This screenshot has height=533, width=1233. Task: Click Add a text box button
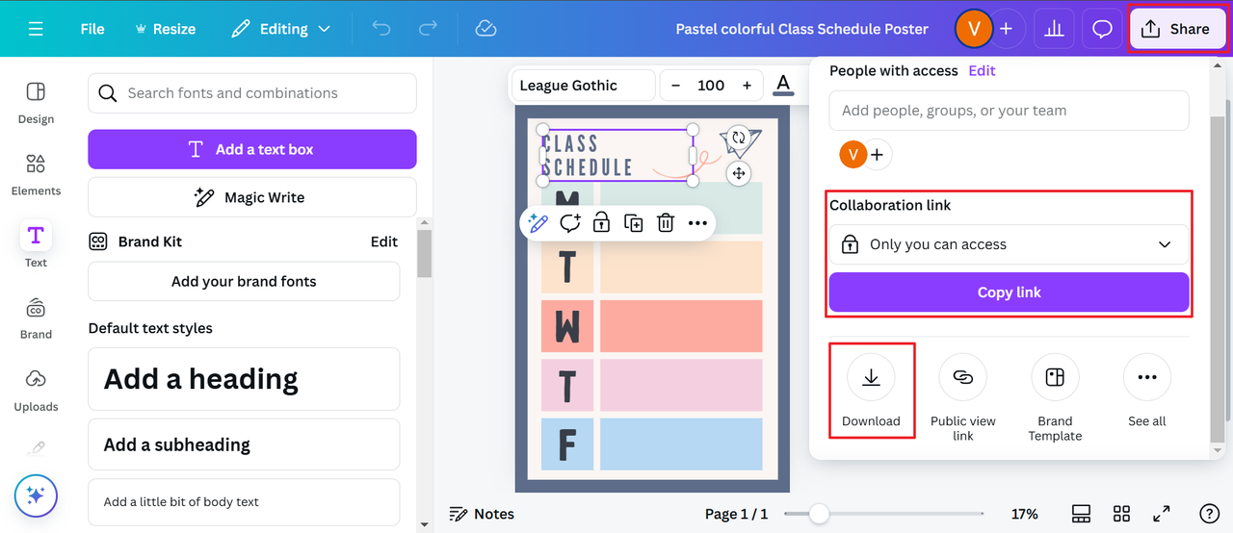[x=252, y=149]
